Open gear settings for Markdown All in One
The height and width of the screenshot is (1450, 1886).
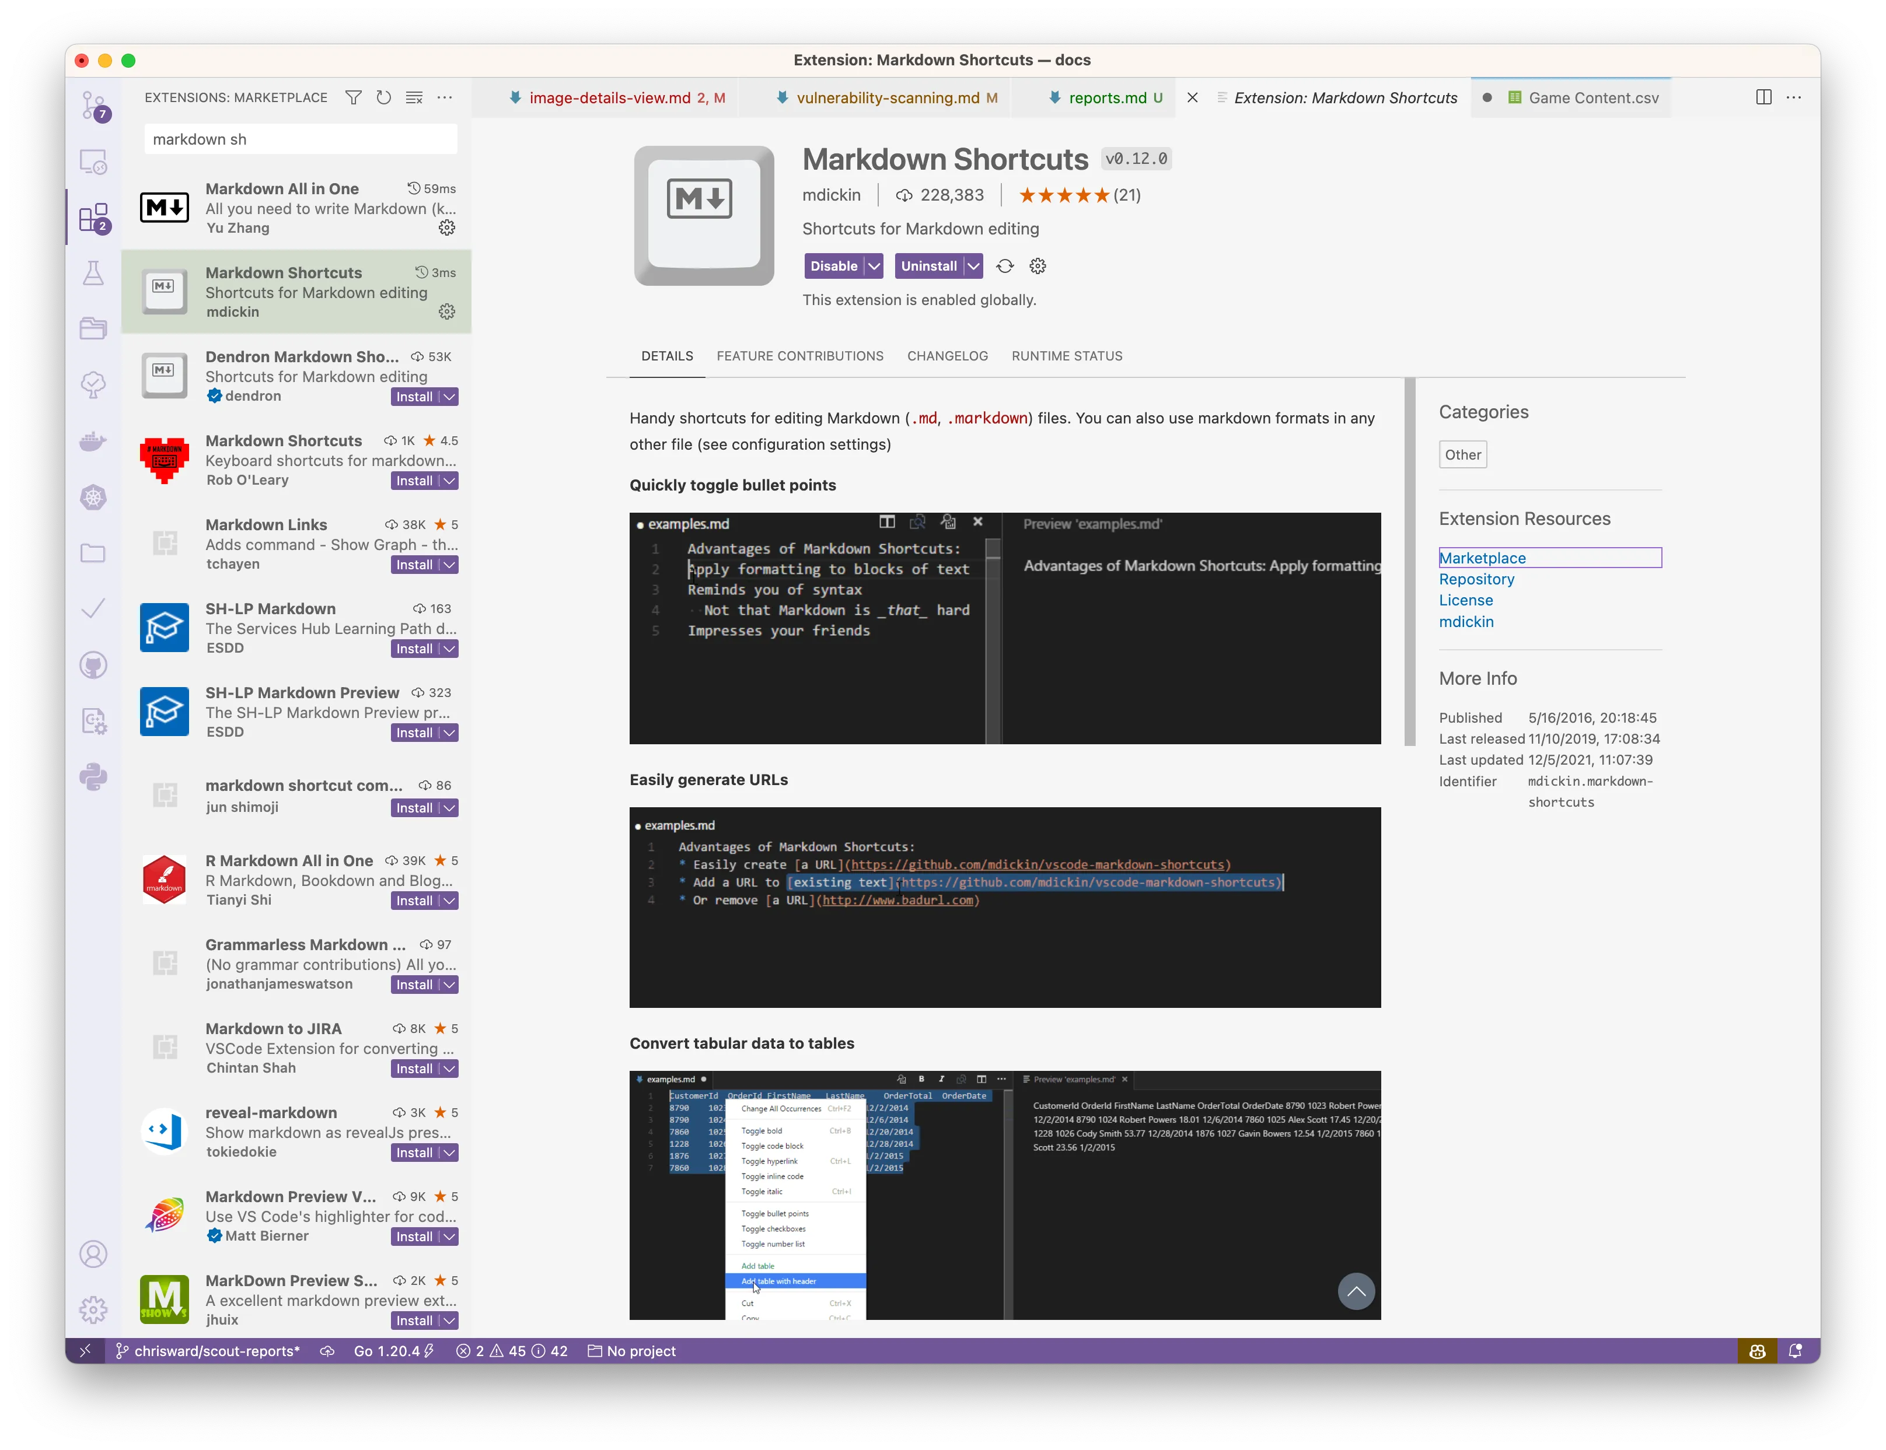tap(446, 228)
